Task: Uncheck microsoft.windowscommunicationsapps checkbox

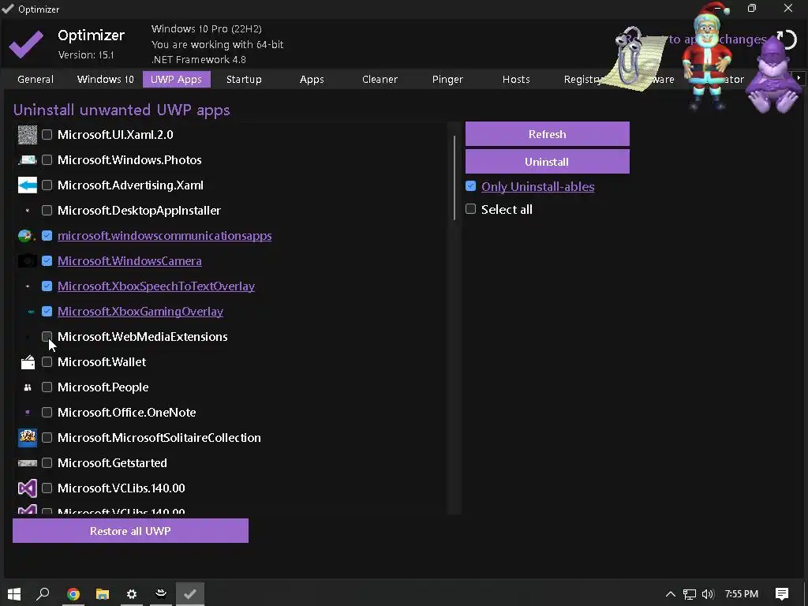Action: (x=47, y=235)
